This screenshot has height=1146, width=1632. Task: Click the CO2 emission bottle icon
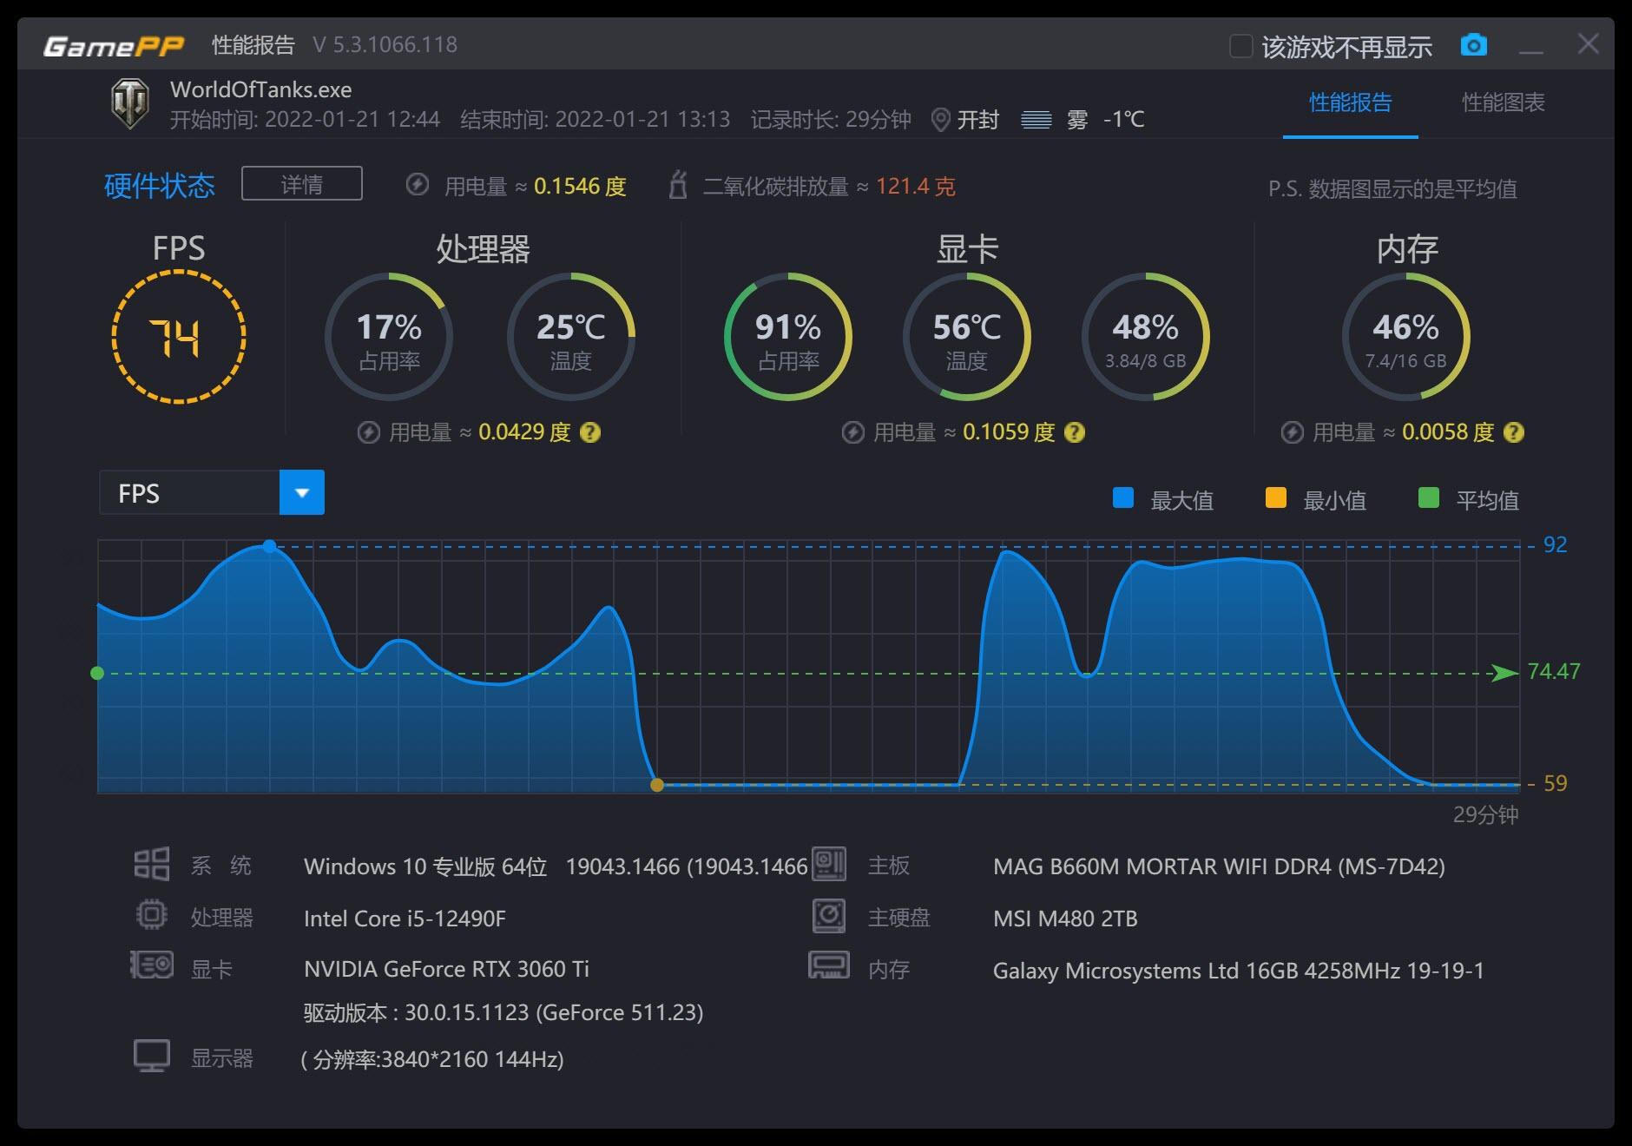(x=678, y=185)
